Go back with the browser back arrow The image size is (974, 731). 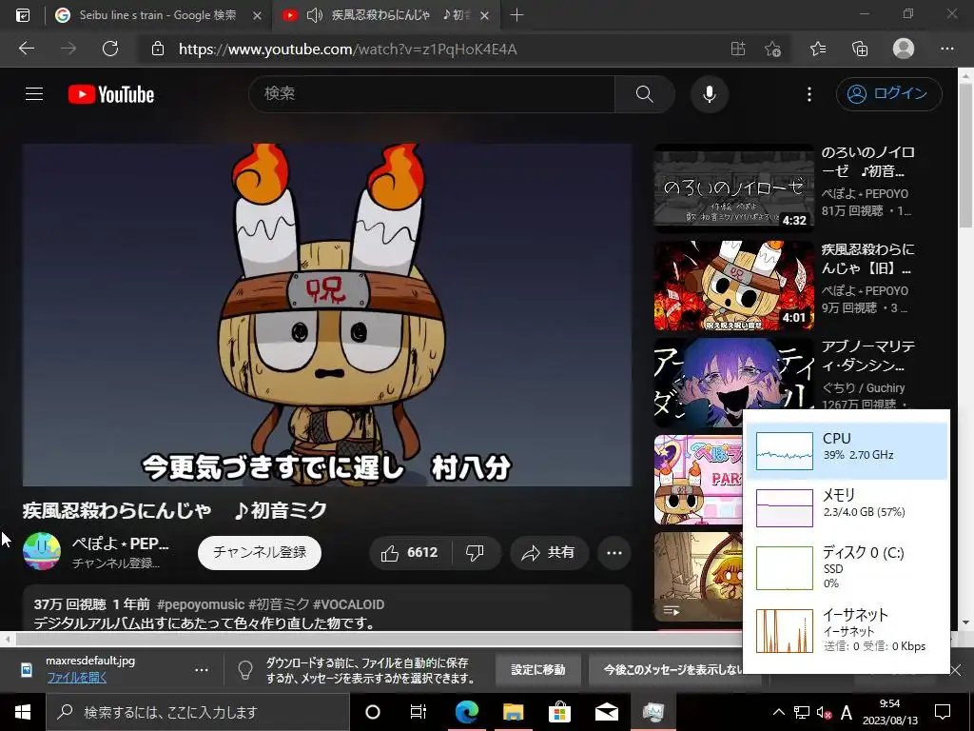(27, 49)
